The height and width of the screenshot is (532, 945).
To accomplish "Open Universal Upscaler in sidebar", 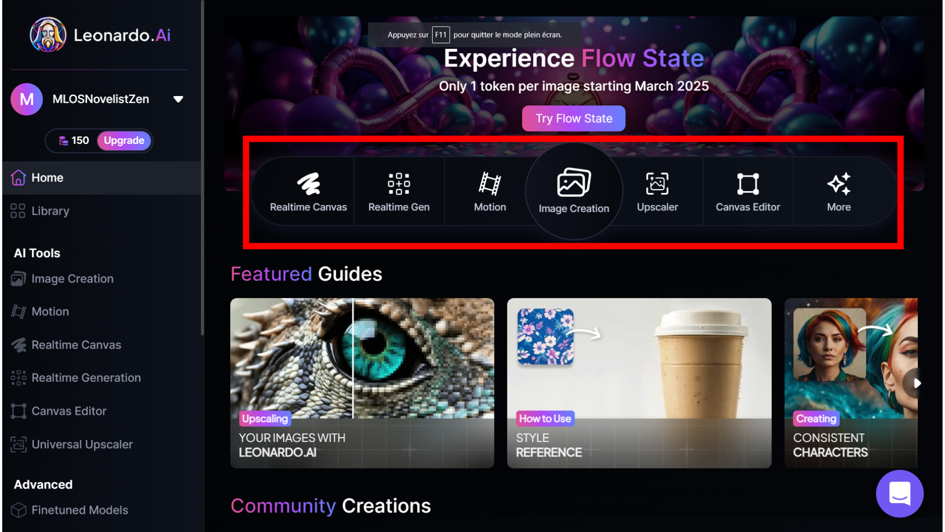I will pyautogui.click(x=82, y=444).
